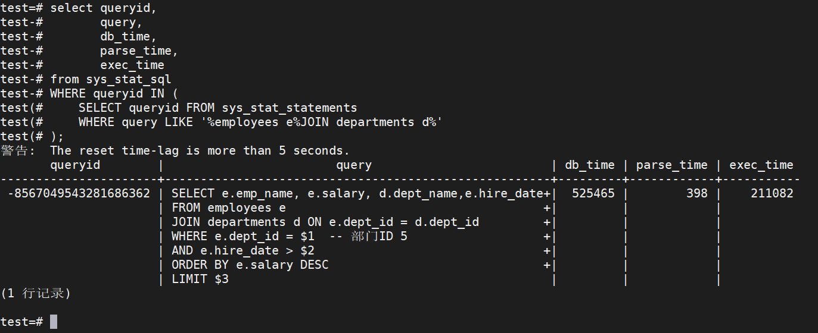Click the "(1 行记录)" row count text
Image resolution: width=818 pixels, height=333 pixels.
coord(36,293)
